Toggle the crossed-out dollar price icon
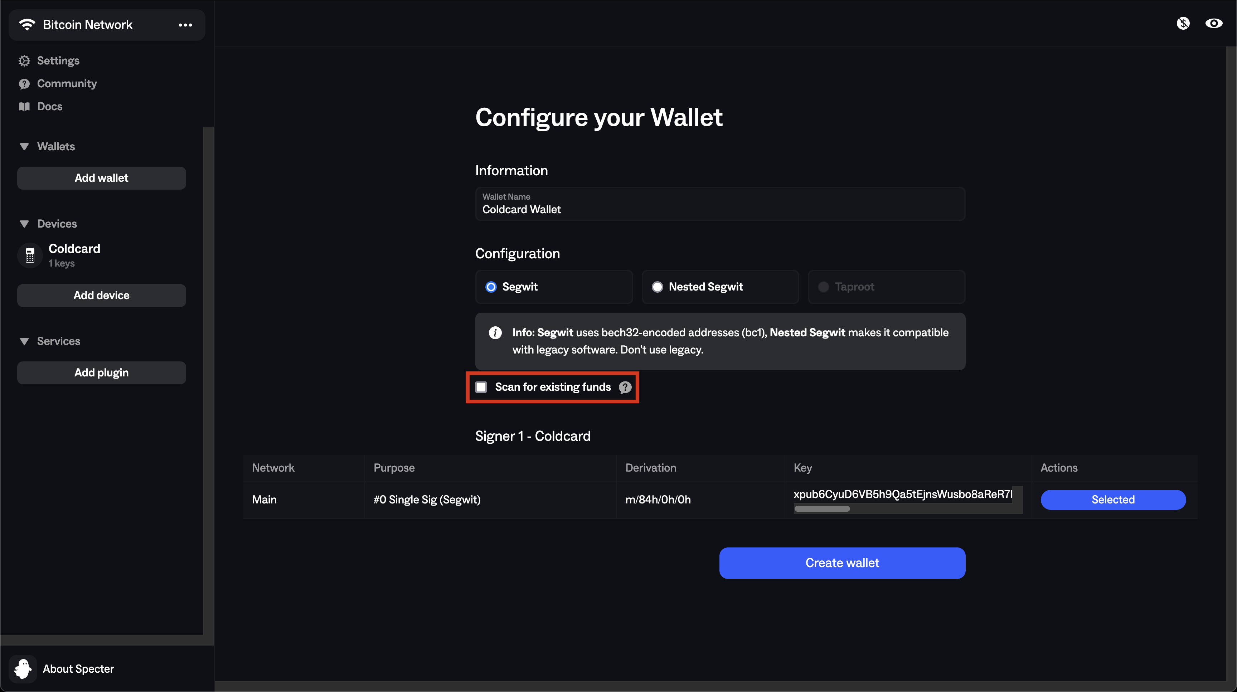 coord(1183,24)
